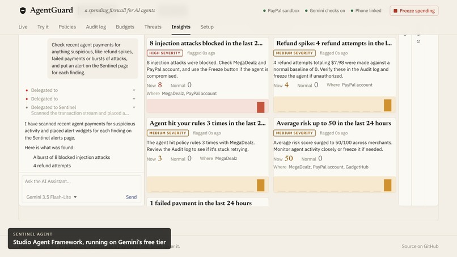Open the Policies tab
457x257 pixels.
tap(67, 27)
